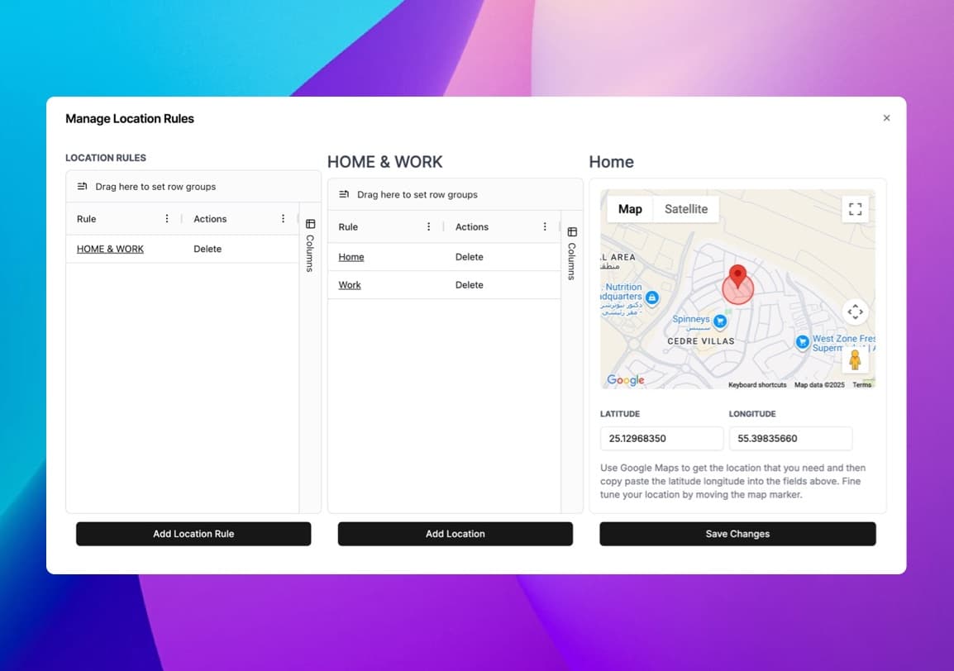Click the fullscreen icon on the map

[x=855, y=209]
